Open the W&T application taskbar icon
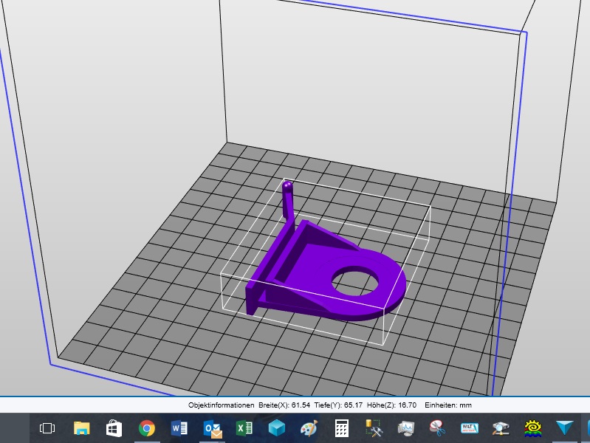This screenshot has height=443, width=590. (x=470, y=428)
